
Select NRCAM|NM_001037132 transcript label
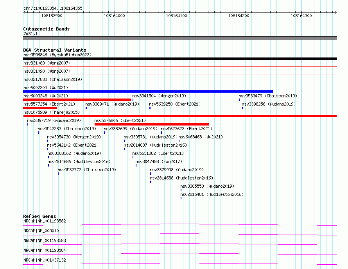[45, 260]
